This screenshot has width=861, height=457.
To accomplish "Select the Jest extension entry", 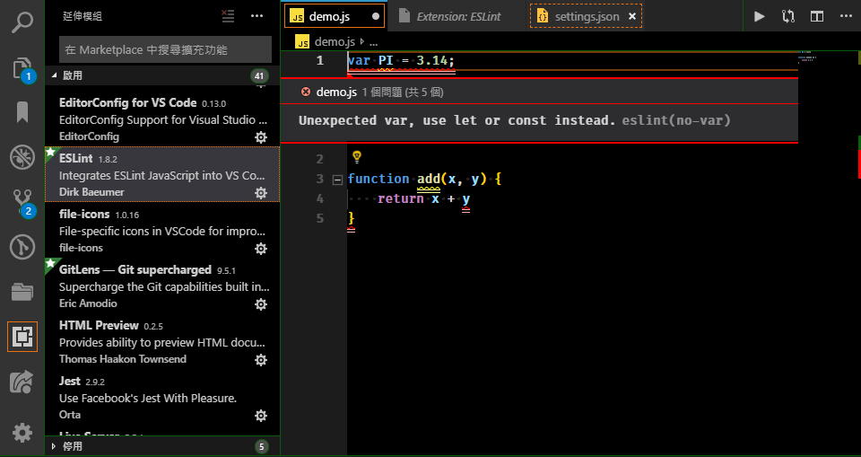I will [162, 397].
